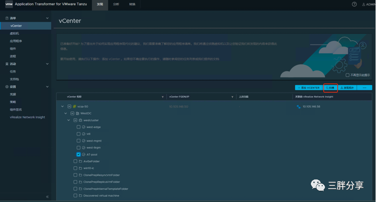Check the AviSeFolder checkbox
The height and width of the screenshot is (202, 376).
click(75, 161)
